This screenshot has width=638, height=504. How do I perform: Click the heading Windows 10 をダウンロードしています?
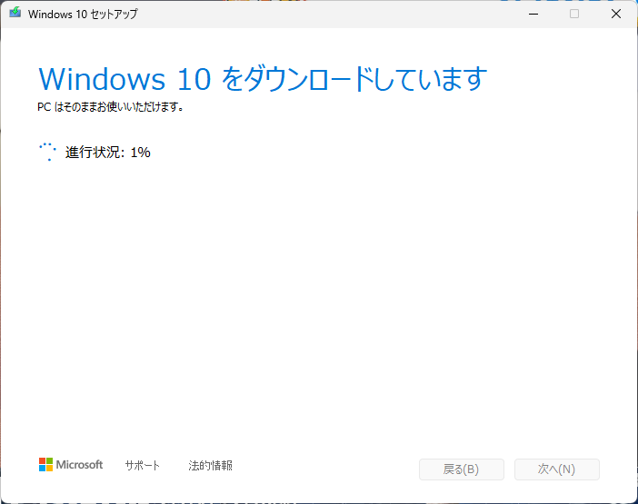pyautogui.click(x=263, y=79)
